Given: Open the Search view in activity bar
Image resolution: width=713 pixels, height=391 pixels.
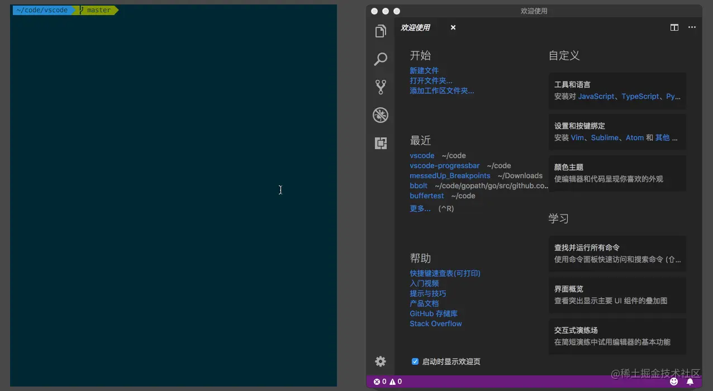Looking at the screenshot, I should (x=381, y=59).
